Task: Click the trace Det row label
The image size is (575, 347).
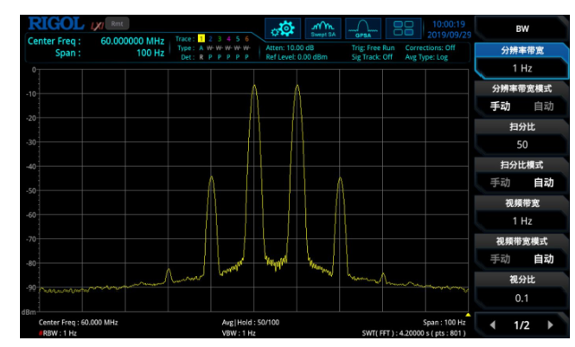Action: [x=187, y=57]
